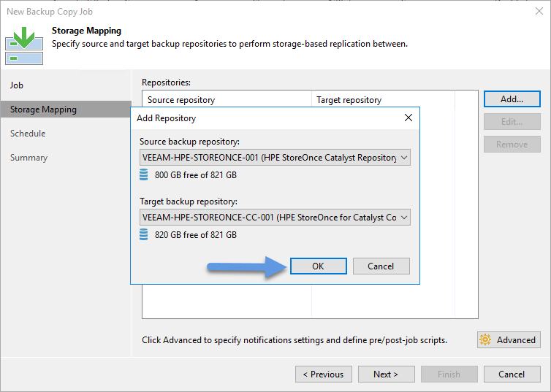Image resolution: width=551 pixels, height=392 pixels.
Task: Click the 'Specify source and target backup repositories' description
Action: 229,44
